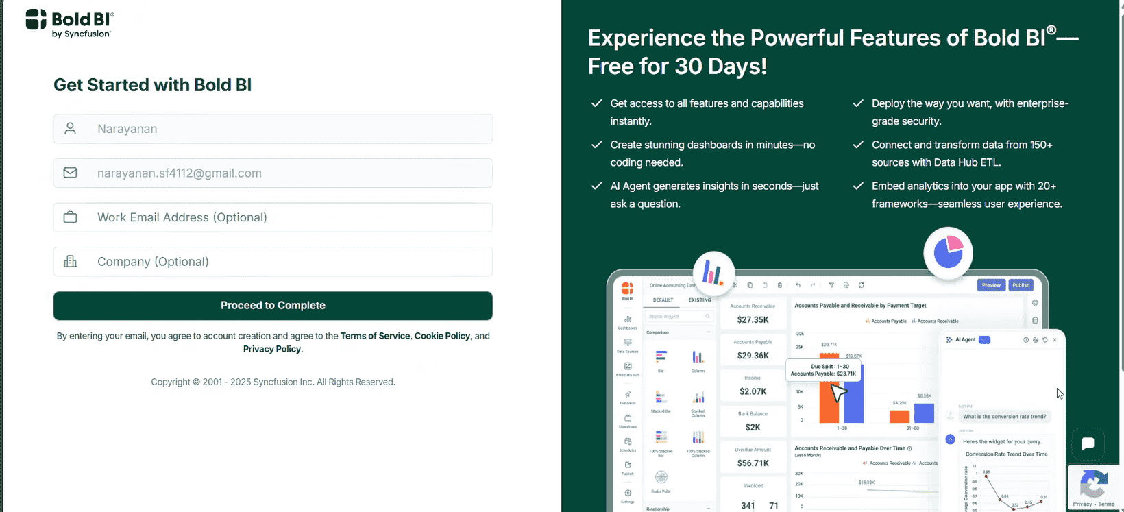The height and width of the screenshot is (512, 1124).
Task: Open the chat support bubble icon
Action: (1088, 443)
